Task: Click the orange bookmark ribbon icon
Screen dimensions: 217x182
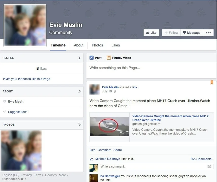Action: pyautogui.click(x=212, y=82)
